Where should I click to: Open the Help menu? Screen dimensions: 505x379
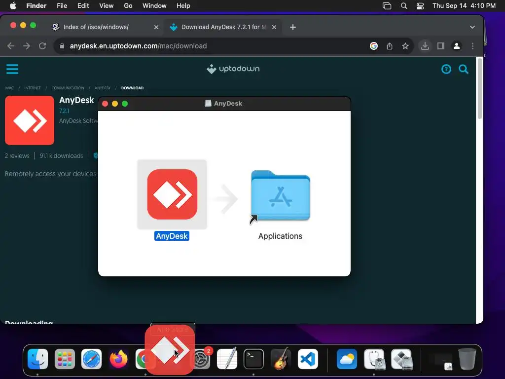point(183,6)
